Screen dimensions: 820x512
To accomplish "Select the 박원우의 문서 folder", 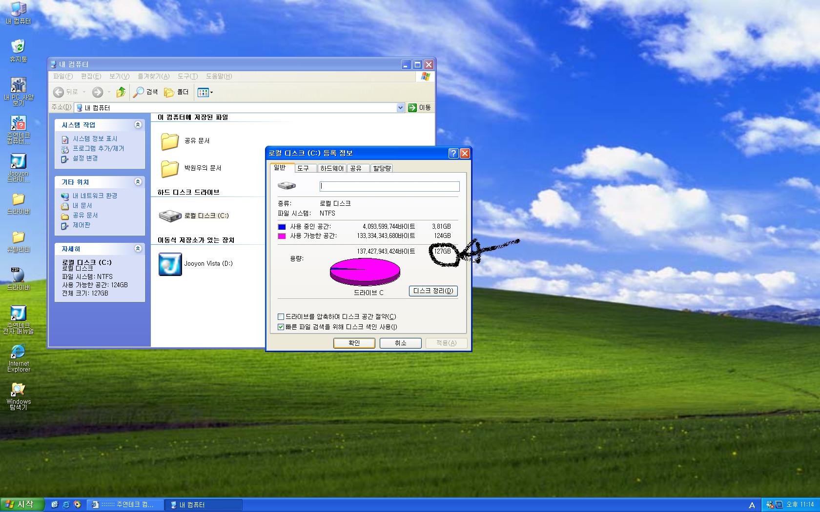I will pyautogui.click(x=191, y=168).
